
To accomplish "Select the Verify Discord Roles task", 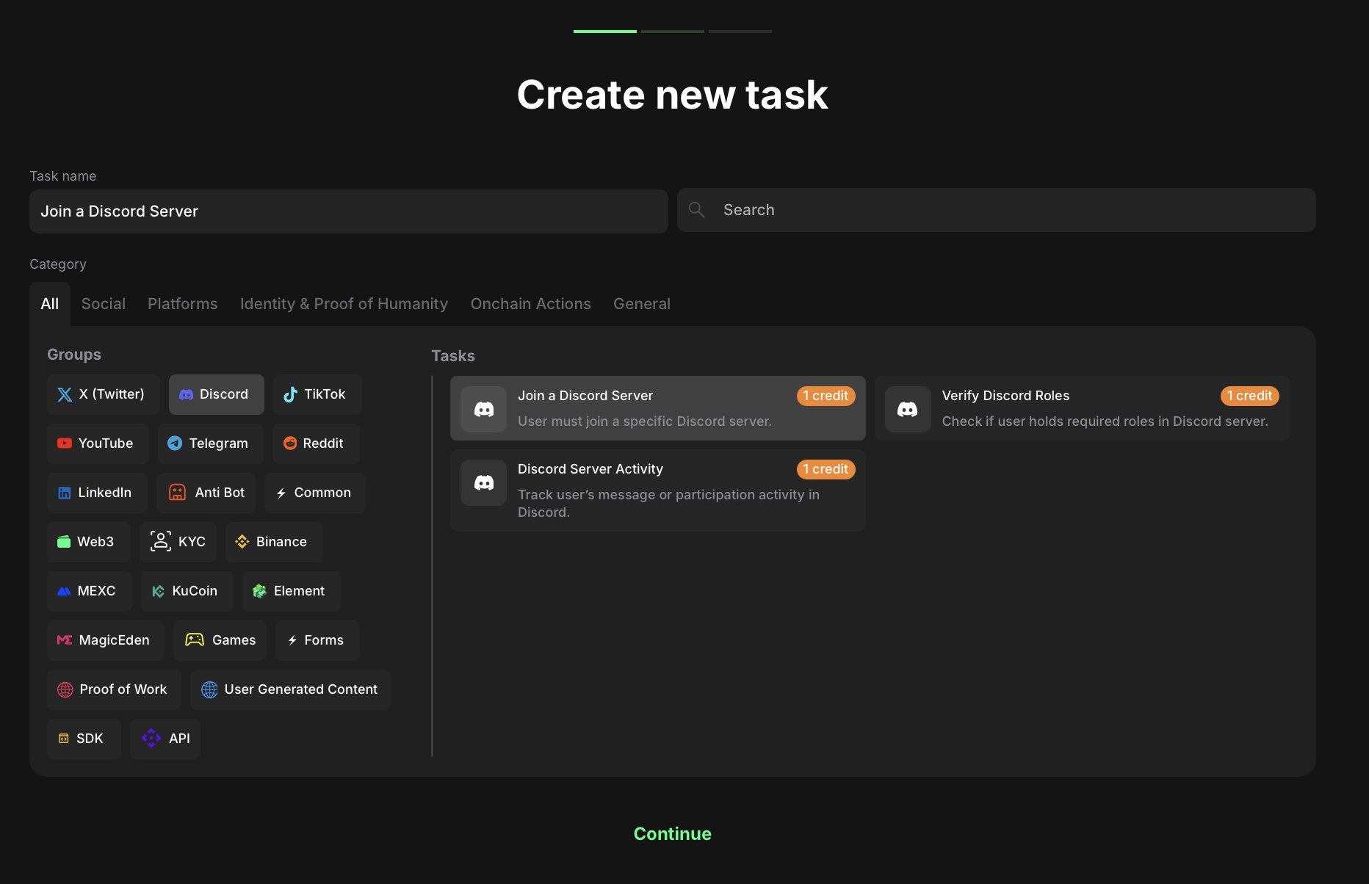I will click(x=1081, y=408).
